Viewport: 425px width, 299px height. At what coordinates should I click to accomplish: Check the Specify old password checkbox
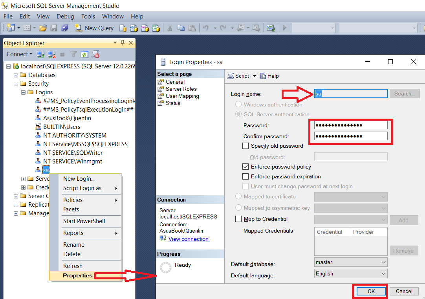(245, 146)
